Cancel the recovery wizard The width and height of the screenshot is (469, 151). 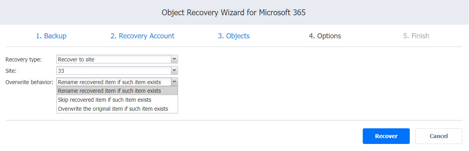tap(439, 136)
